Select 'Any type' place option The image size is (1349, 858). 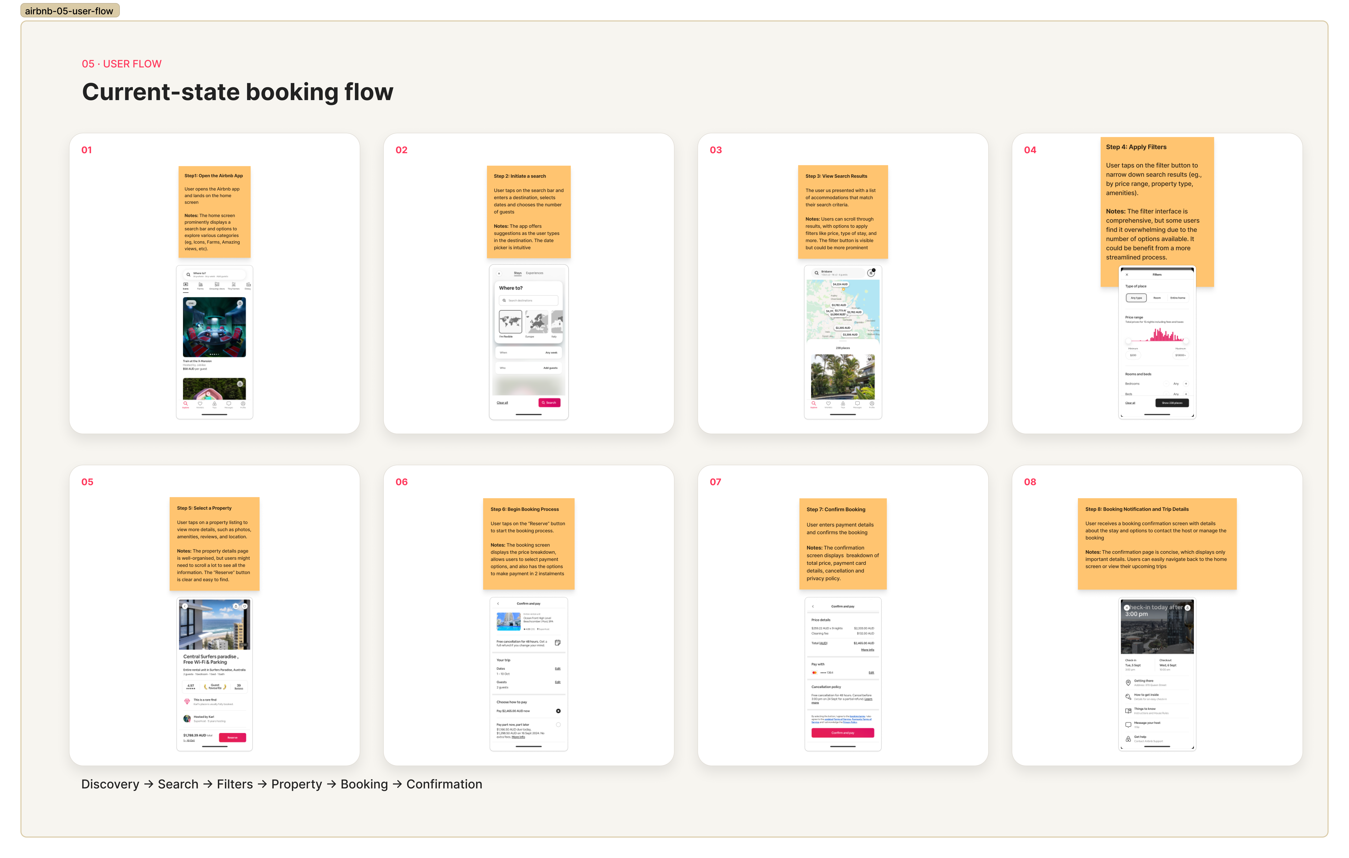[x=1136, y=298]
